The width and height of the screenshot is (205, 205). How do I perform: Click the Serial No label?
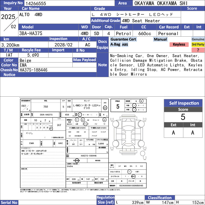tap(9, 202)
